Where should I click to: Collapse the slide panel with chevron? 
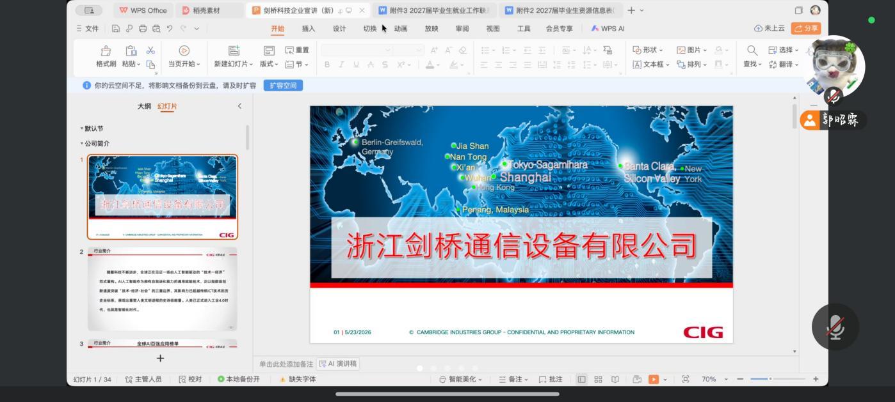[x=239, y=106]
